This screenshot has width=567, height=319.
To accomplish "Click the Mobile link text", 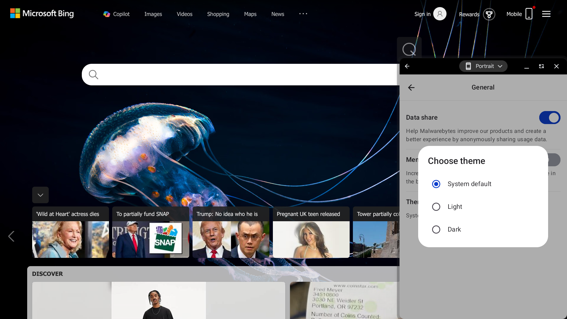I will click(x=514, y=14).
